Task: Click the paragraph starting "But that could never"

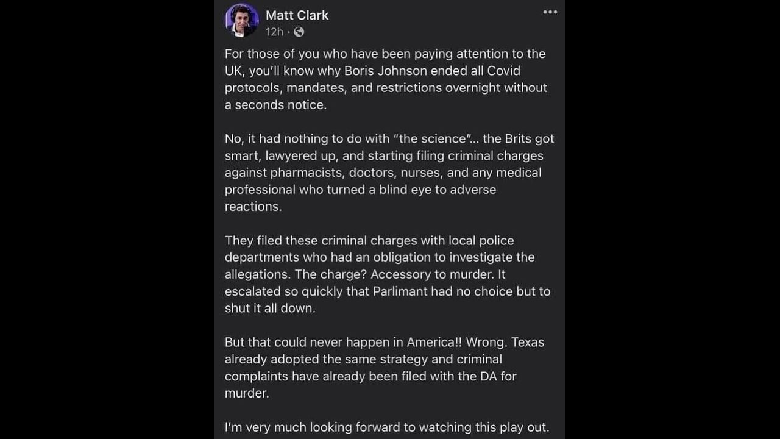Action: [x=384, y=368]
